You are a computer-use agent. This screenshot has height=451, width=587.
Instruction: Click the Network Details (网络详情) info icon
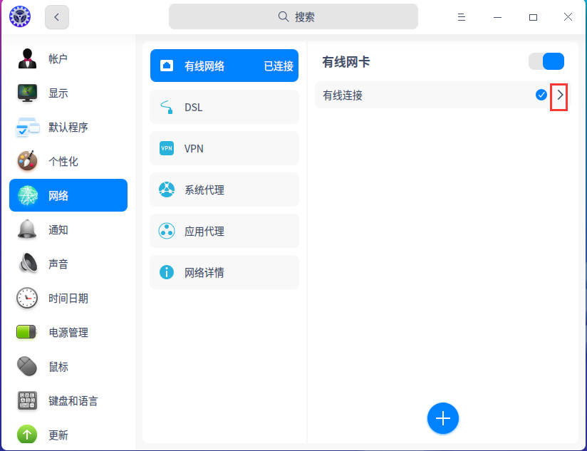click(x=167, y=272)
